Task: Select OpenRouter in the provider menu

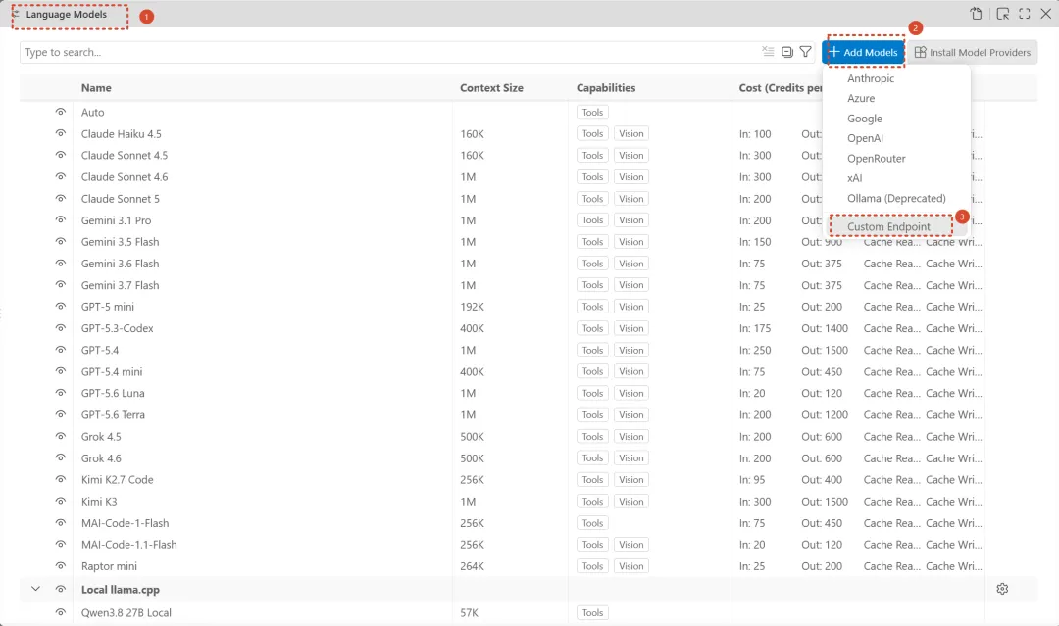Action: click(876, 158)
